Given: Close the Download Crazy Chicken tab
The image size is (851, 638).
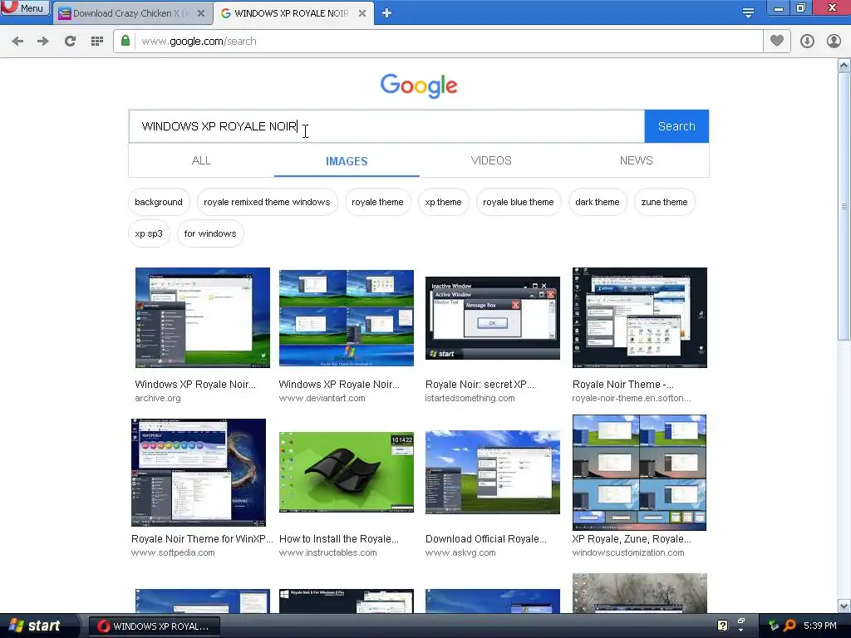Looking at the screenshot, I should pyautogui.click(x=201, y=13).
